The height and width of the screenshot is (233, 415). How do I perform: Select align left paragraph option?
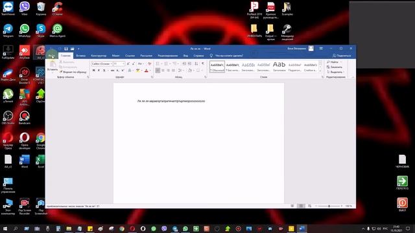pos(158,71)
